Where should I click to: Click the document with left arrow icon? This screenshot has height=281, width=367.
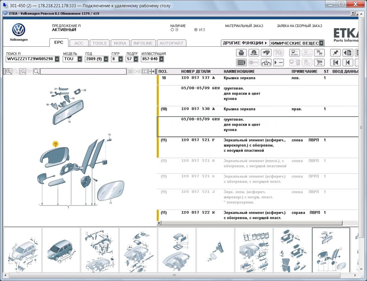tap(348, 53)
